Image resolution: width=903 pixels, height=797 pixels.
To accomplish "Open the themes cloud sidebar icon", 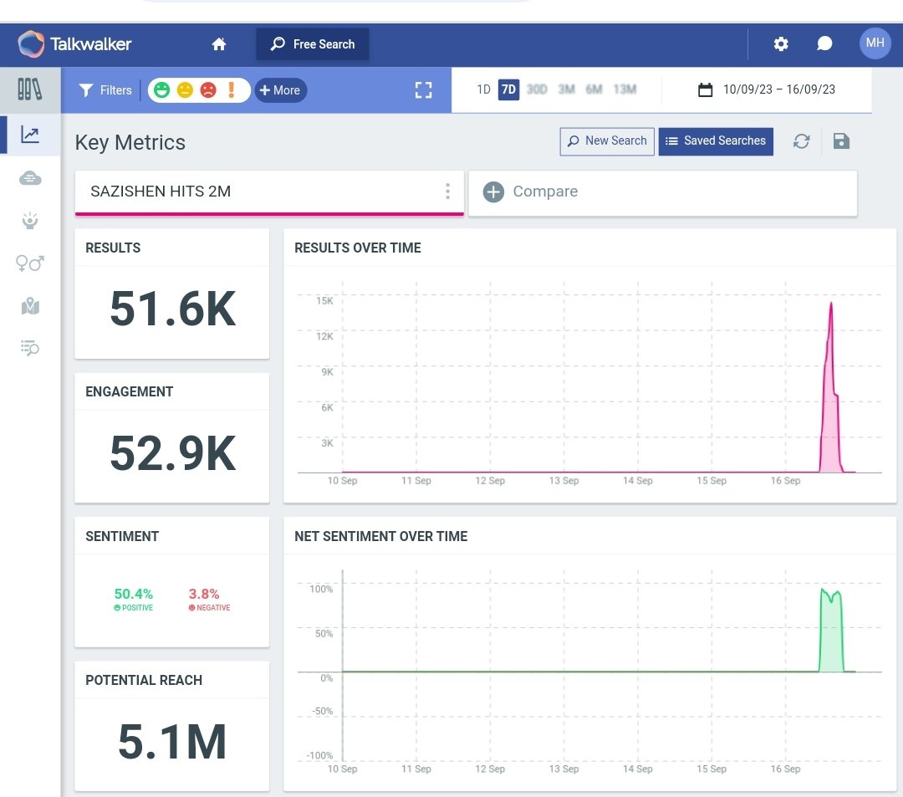I will 30,178.
